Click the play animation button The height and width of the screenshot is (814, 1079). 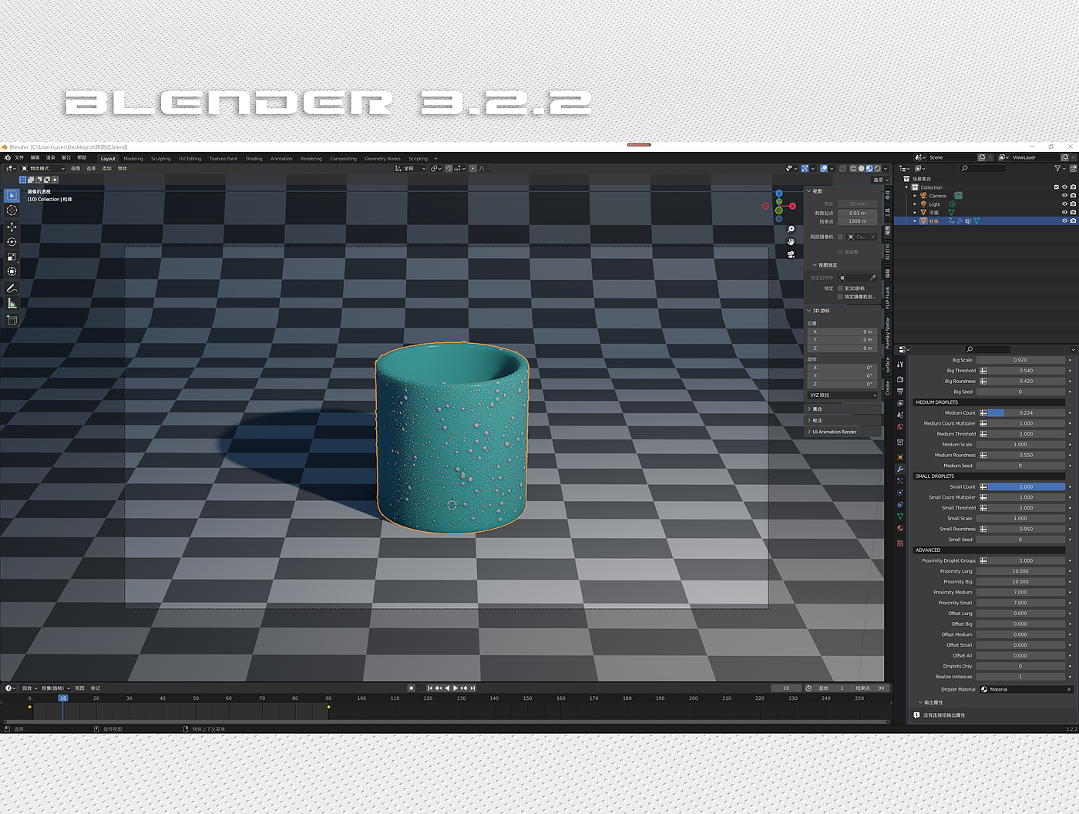tap(455, 688)
